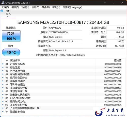Click the rotation rate value ---- (SSD)
Viewport: 127px width, 117px height.
(116, 37)
